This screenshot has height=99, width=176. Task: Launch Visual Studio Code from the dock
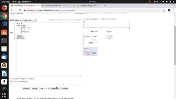(x=4, y=24)
